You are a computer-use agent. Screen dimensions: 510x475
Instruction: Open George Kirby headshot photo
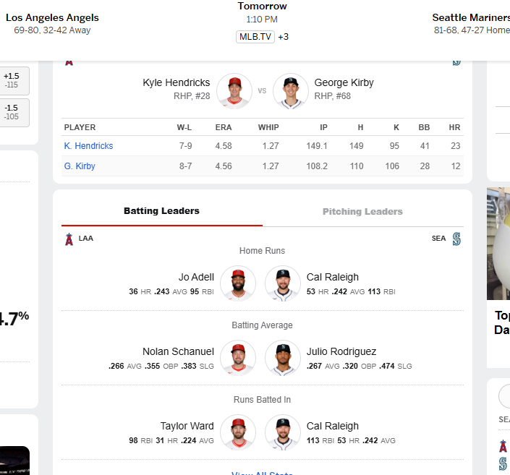(291, 91)
